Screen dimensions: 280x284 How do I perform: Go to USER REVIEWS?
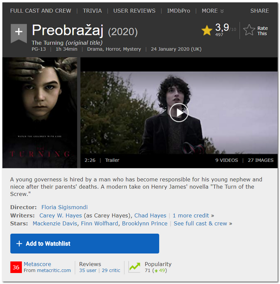pyautogui.click(x=134, y=11)
